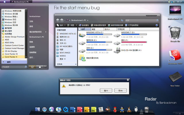Launch QuickTime Player from the dock
This screenshot has height=115, width=184.
(66, 109)
